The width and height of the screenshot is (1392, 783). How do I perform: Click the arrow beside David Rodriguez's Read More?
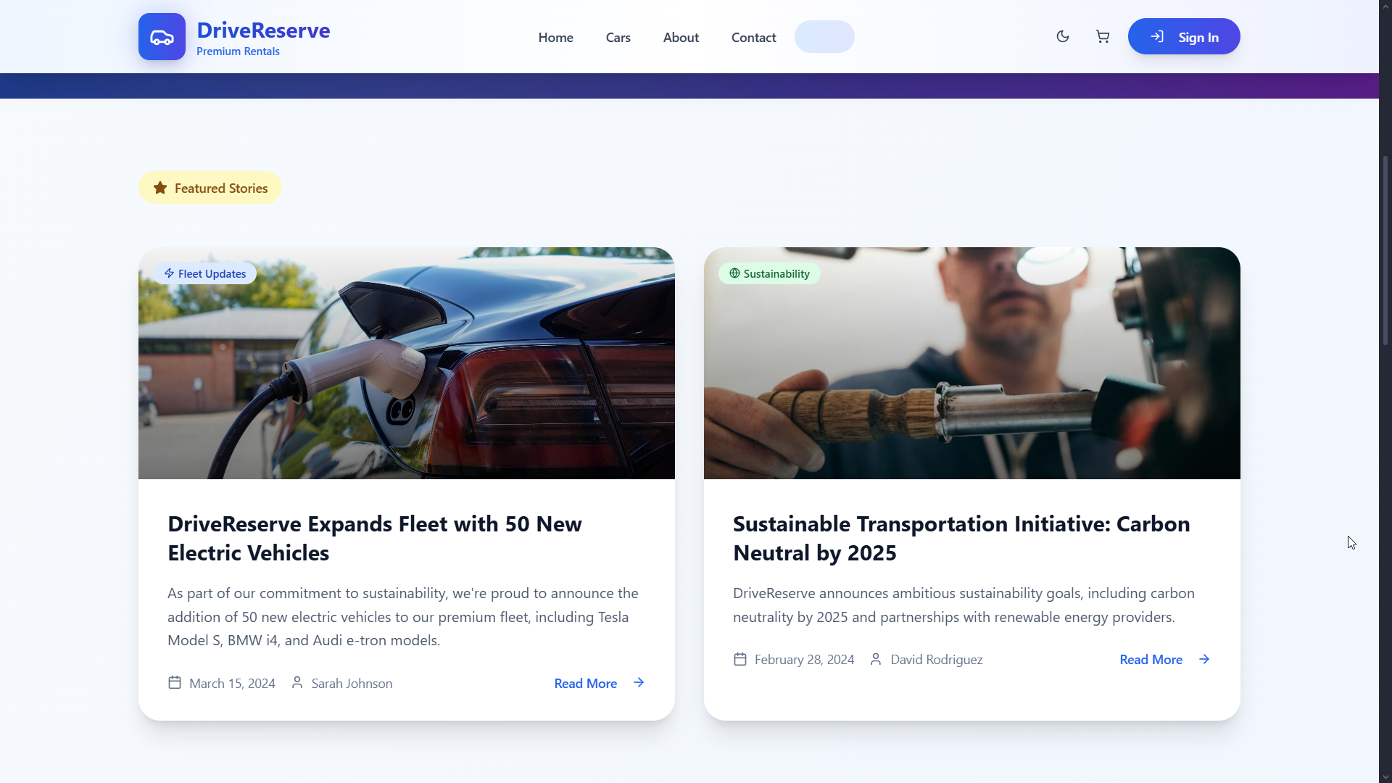(1204, 659)
